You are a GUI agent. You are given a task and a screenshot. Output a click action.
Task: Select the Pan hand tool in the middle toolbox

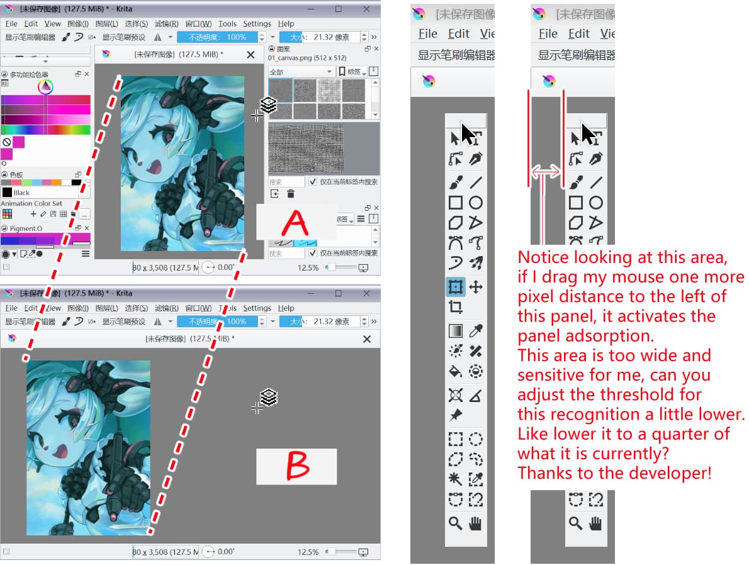click(476, 523)
